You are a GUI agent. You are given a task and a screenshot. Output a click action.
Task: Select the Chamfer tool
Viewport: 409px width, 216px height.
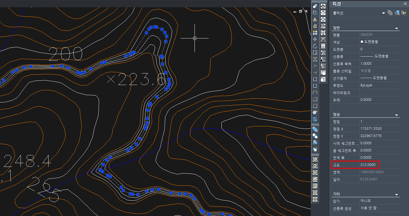[315, 99]
